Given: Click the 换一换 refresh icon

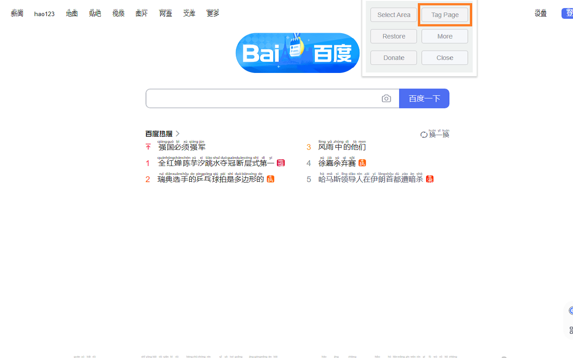Looking at the screenshot, I should click(x=424, y=134).
